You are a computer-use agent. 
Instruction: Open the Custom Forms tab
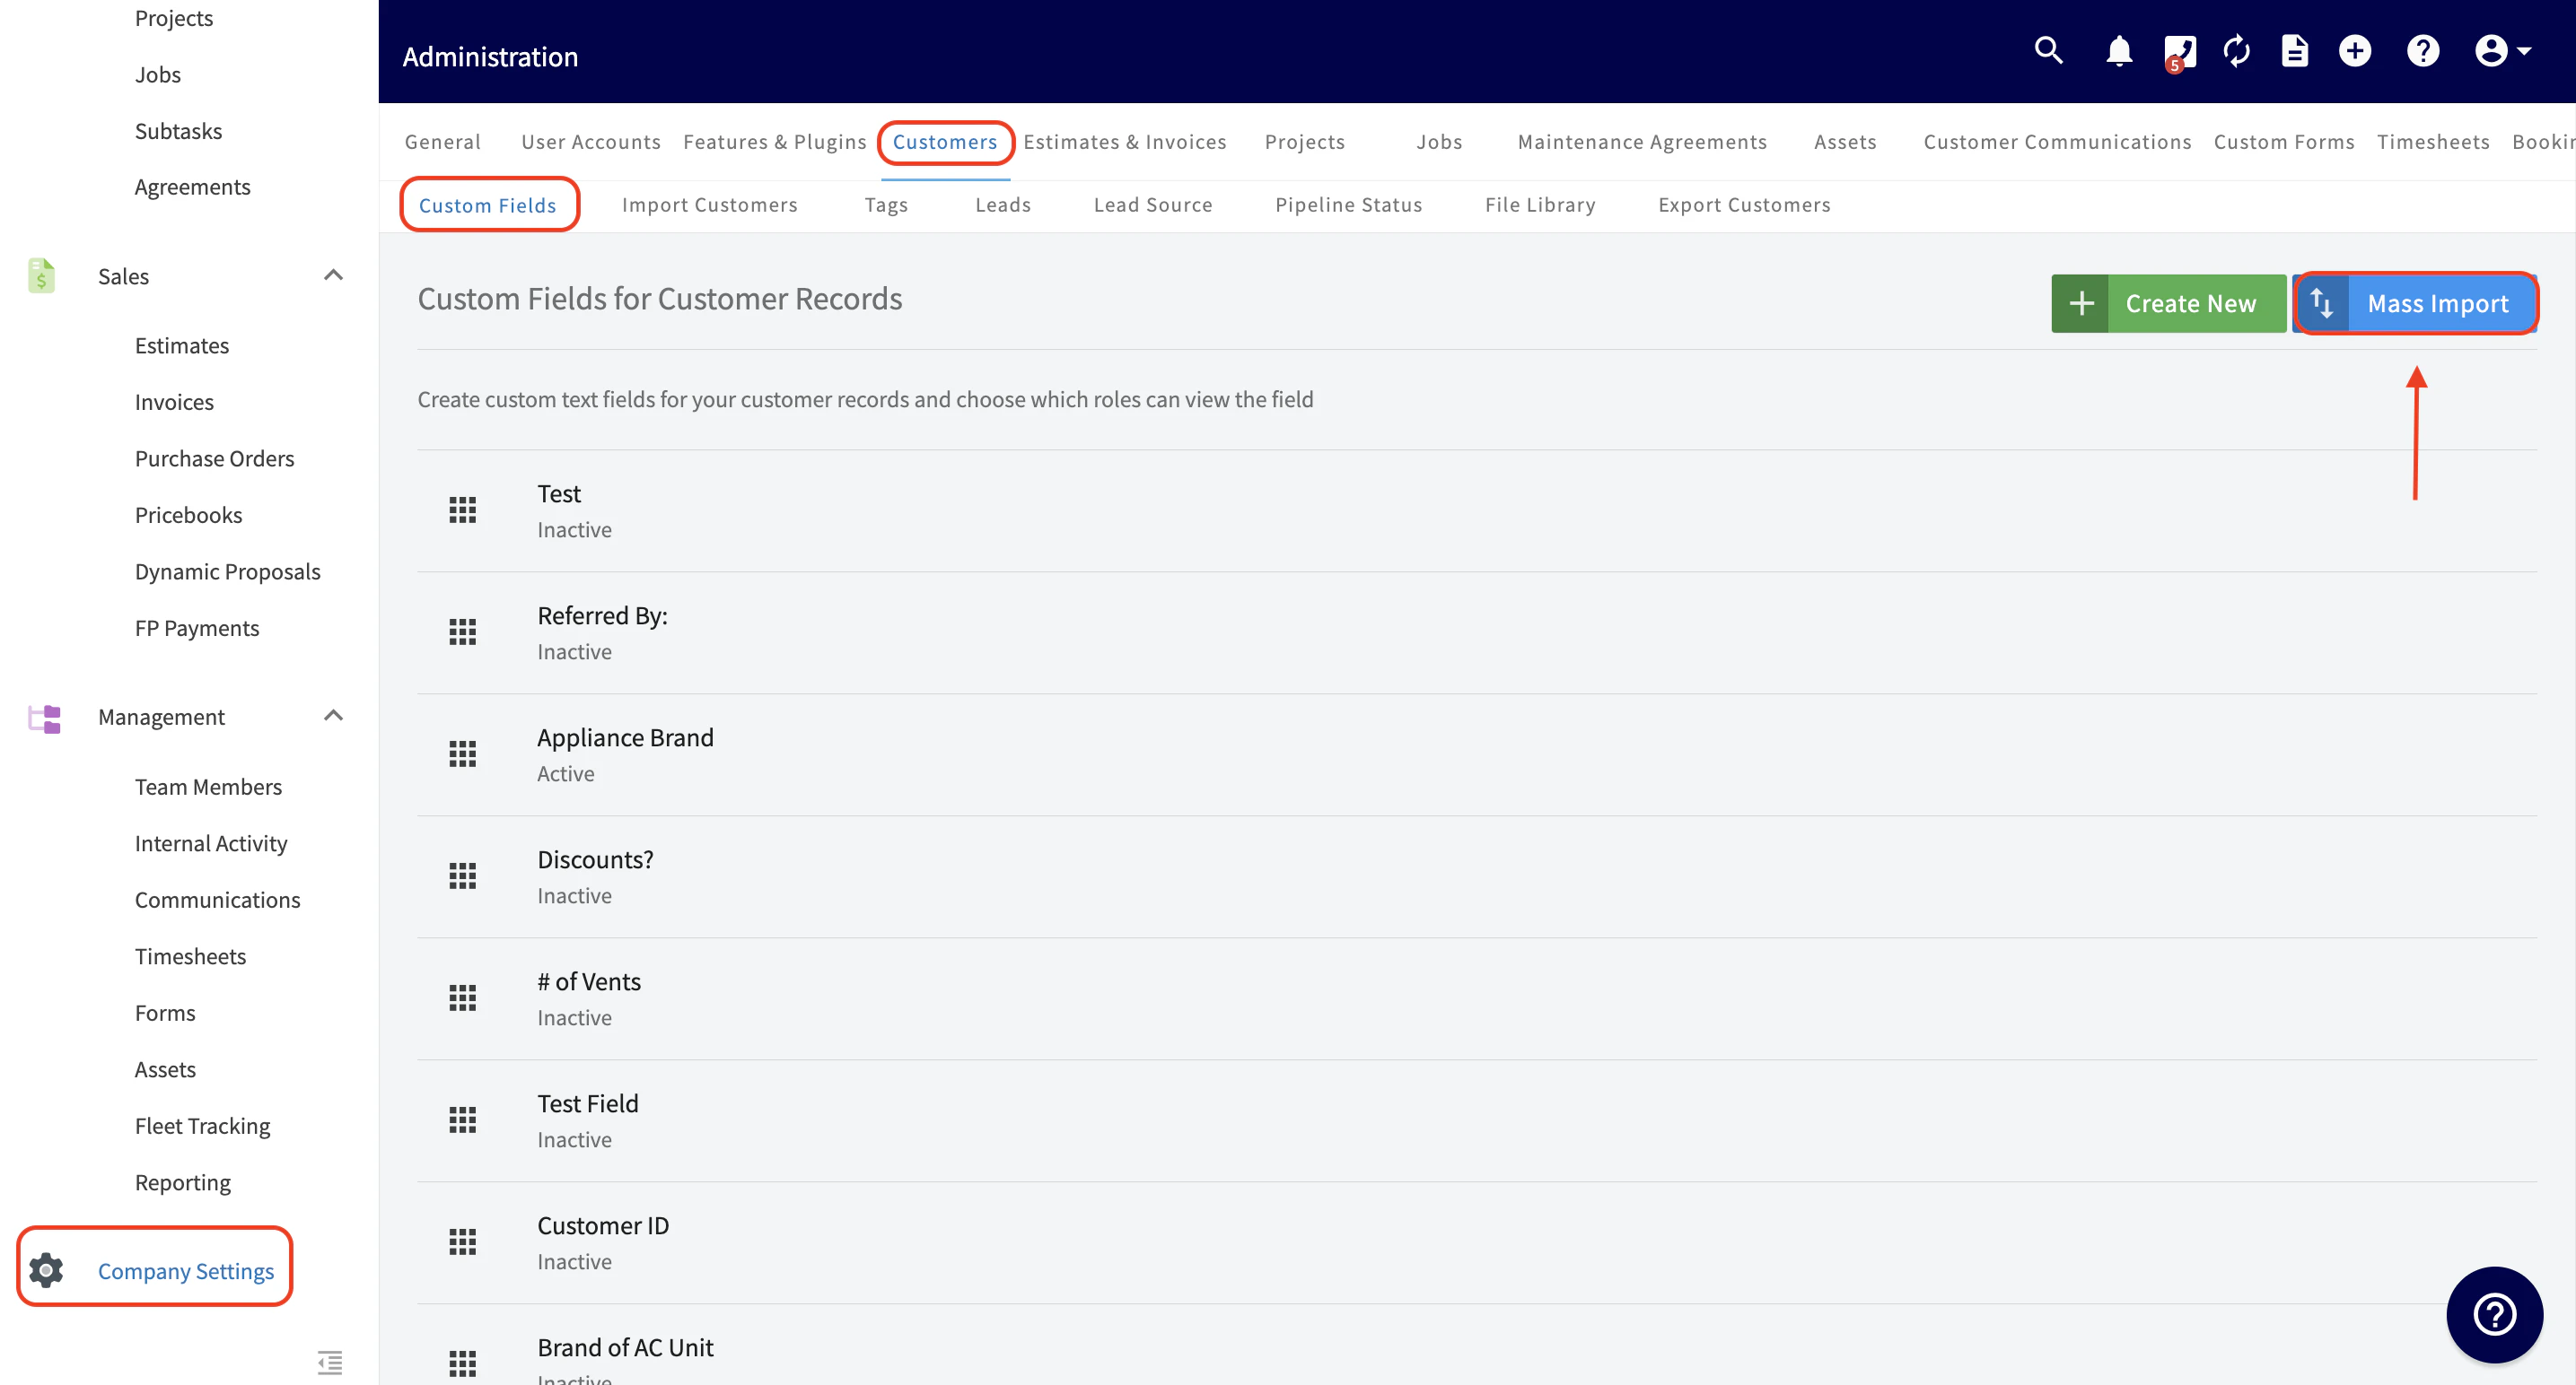pyautogui.click(x=2284, y=142)
